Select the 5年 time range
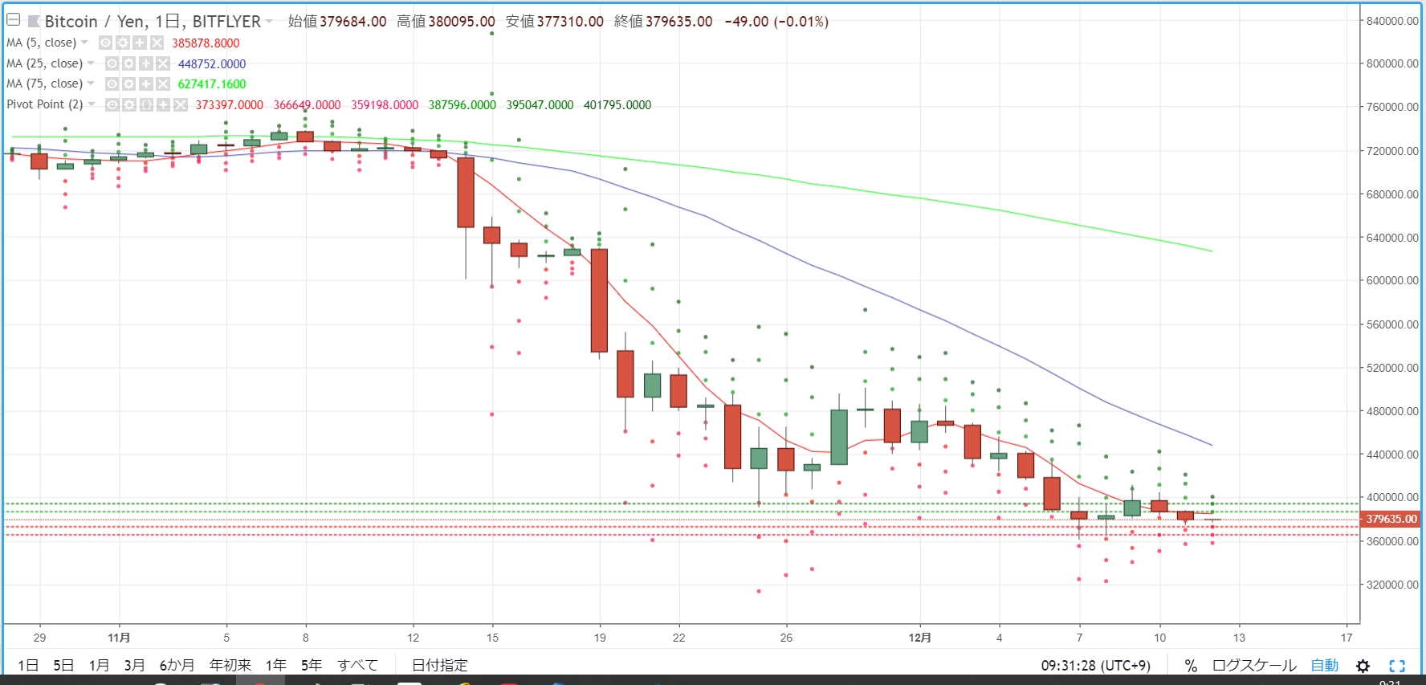Image resolution: width=1426 pixels, height=685 pixels. (312, 665)
